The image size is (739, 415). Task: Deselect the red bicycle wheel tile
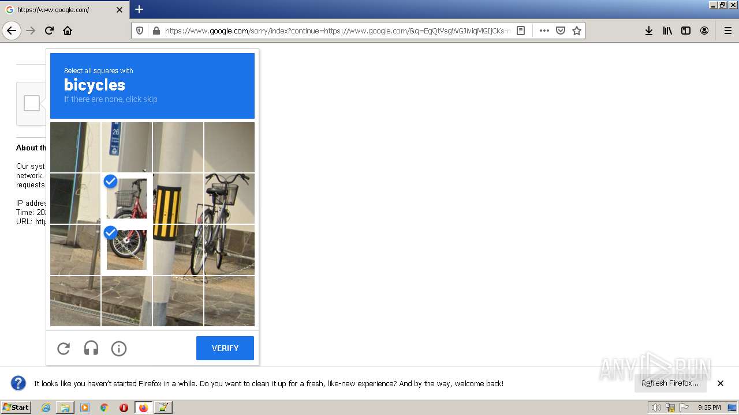pyautogui.click(x=126, y=250)
